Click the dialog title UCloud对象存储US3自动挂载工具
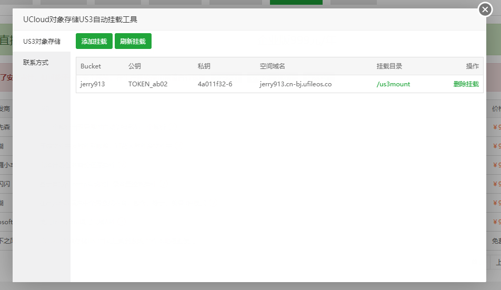The height and width of the screenshot is (290, 501). (80, 19)
